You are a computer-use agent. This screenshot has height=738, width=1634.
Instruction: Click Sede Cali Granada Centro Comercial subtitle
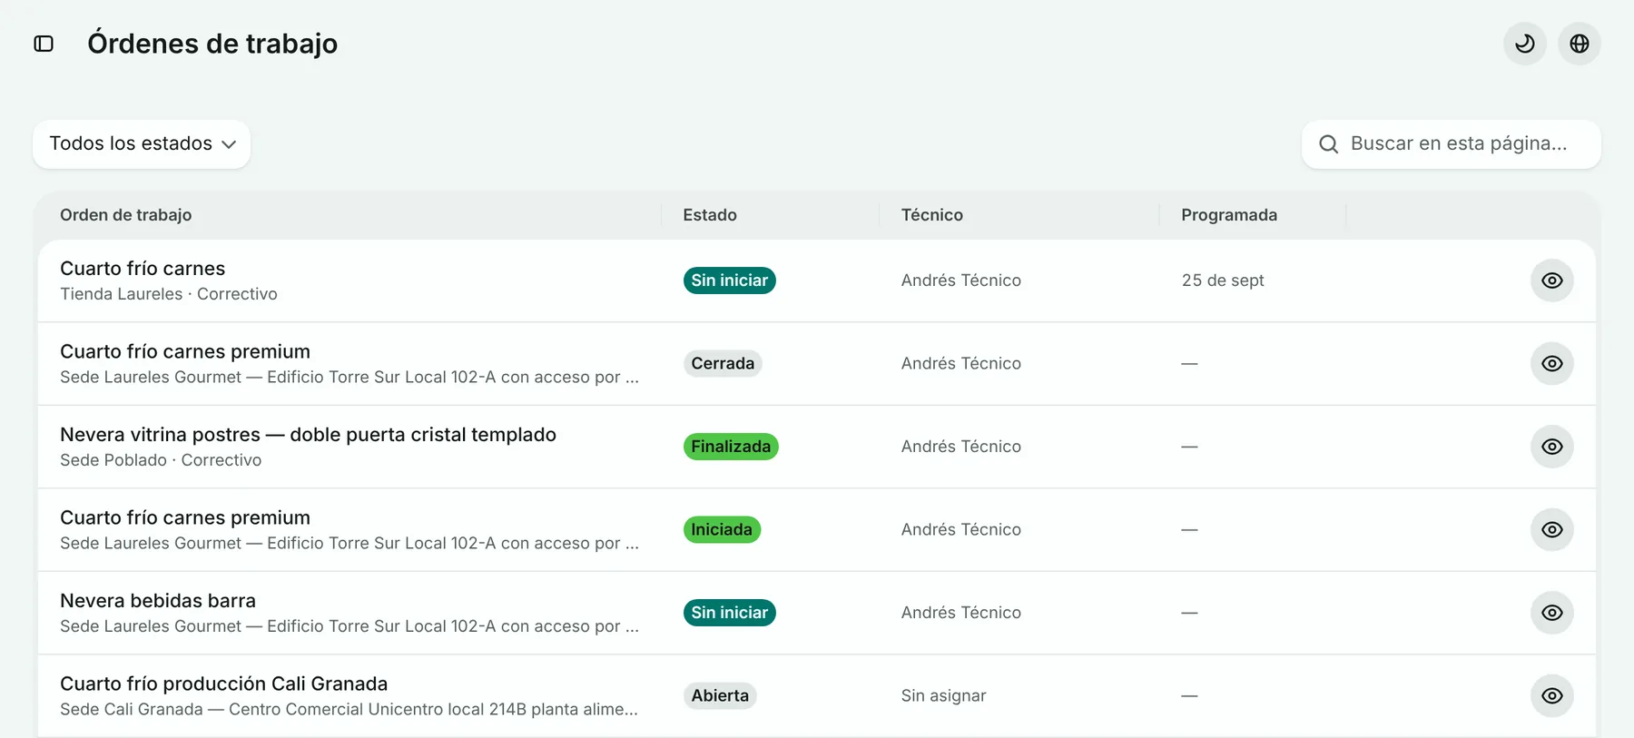tap(349, 709)
